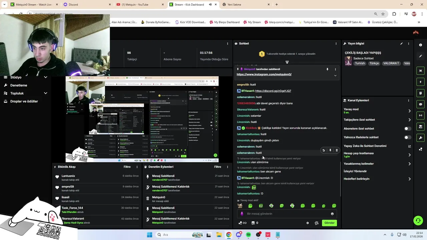The image size is (427, 240).
Task: Click the chat message input field
Action: point(287,214)
